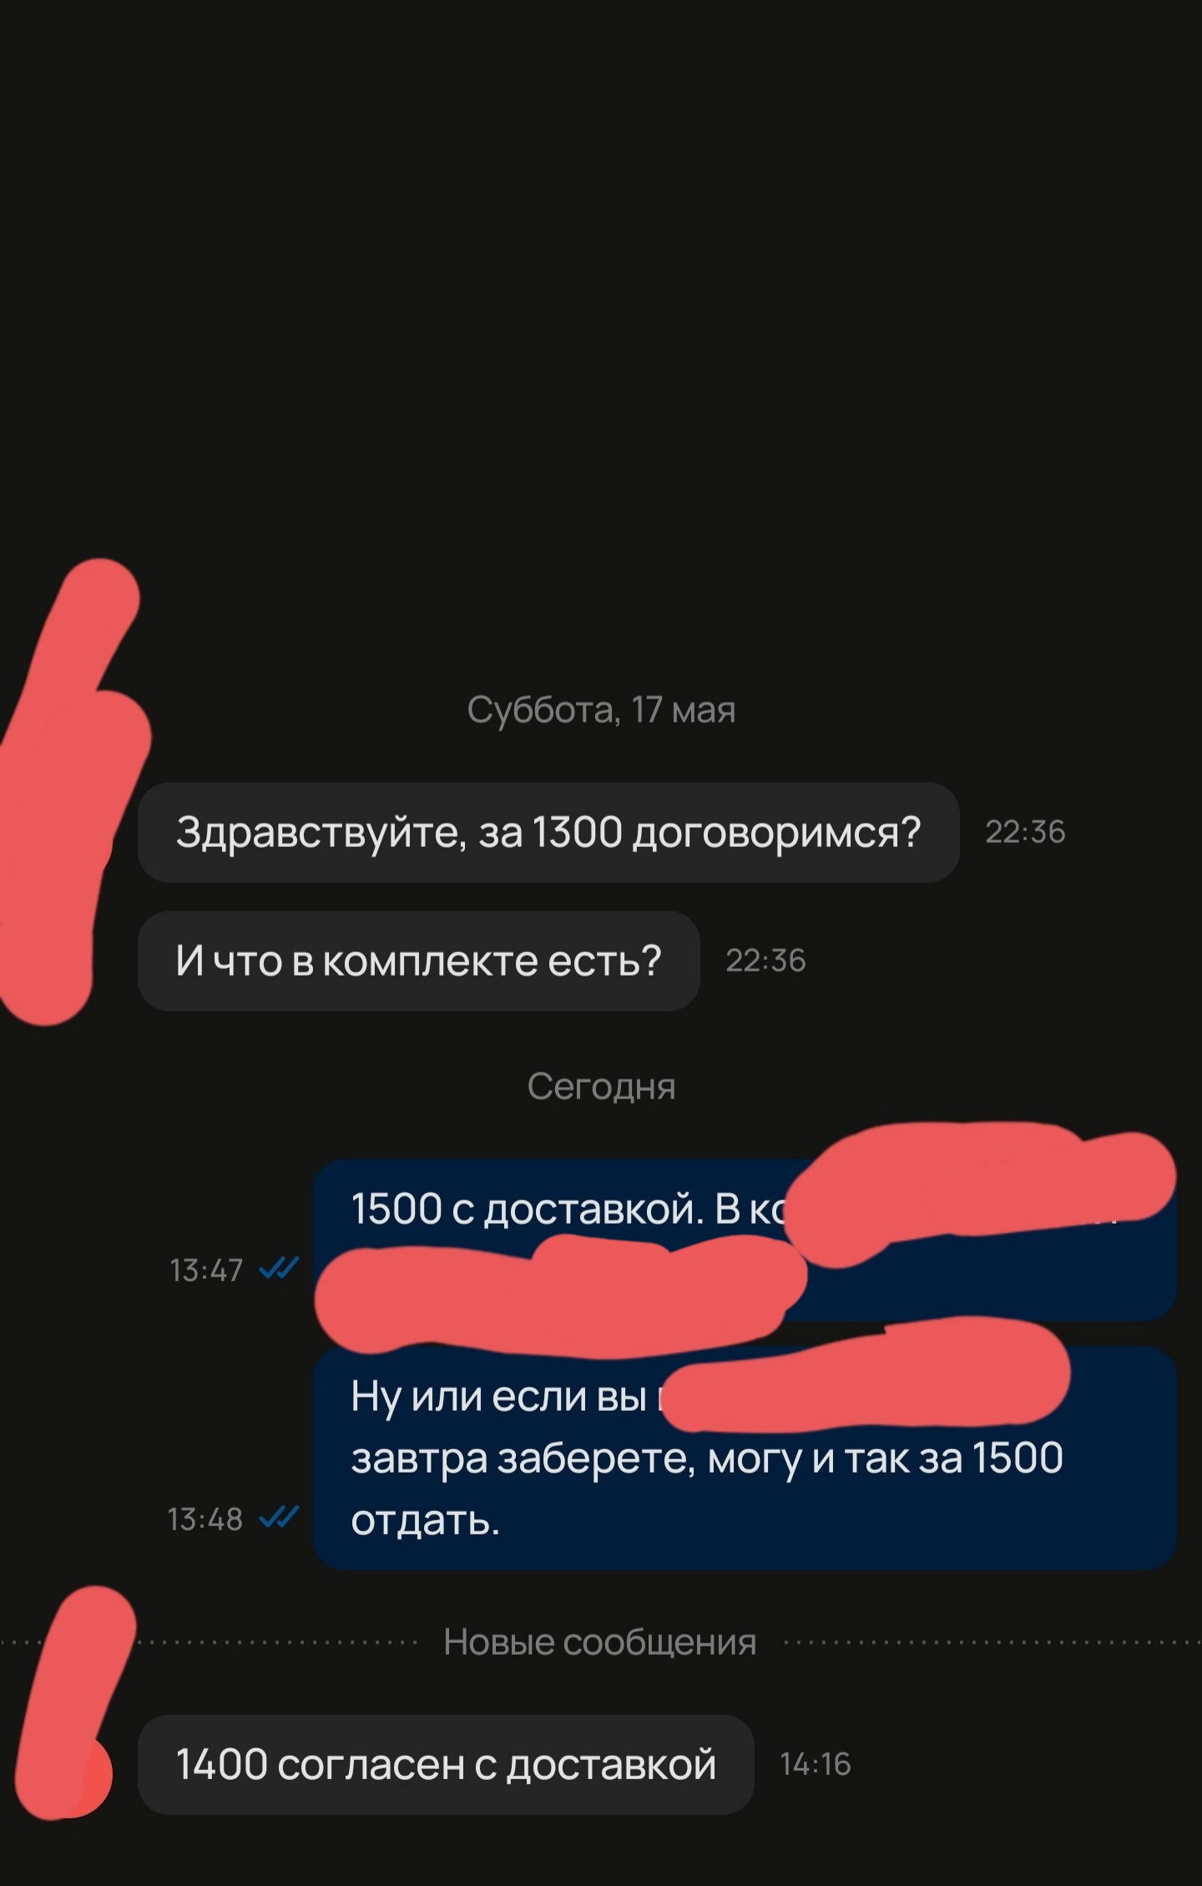Open the "1400 согласен с доставкой" message

coord(446,1764)
